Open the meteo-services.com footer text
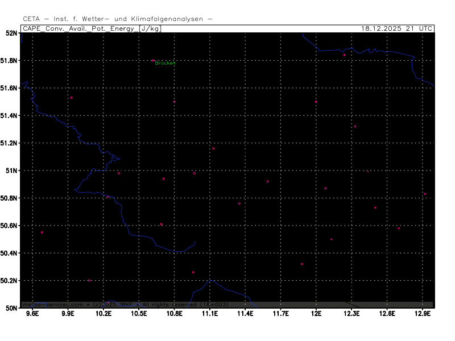 click(x=52, y=305)
